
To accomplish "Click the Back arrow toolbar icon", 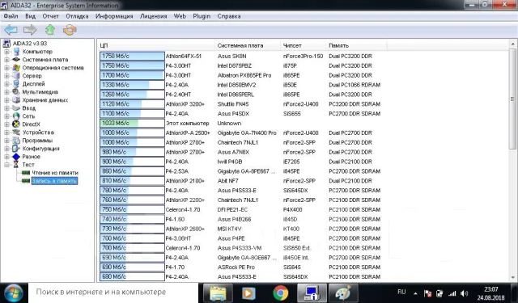I will point(11,30).
